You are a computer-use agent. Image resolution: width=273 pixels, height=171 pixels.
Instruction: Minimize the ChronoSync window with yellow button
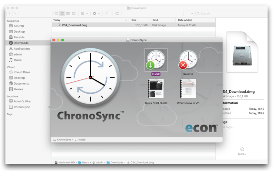coord(58,40)
